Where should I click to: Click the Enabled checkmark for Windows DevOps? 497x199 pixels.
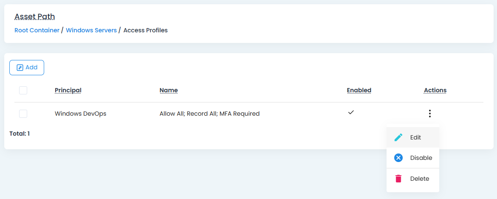click(351, 113)
